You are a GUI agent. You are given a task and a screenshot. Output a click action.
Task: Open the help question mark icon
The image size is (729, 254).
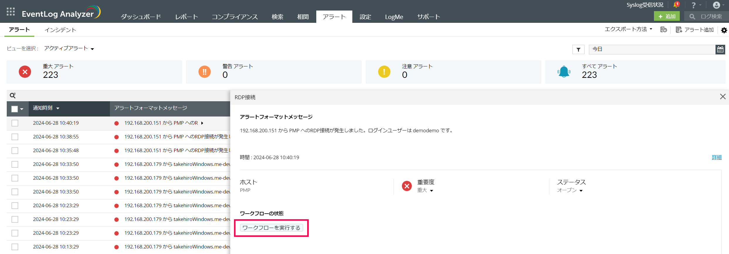(693, 5)
